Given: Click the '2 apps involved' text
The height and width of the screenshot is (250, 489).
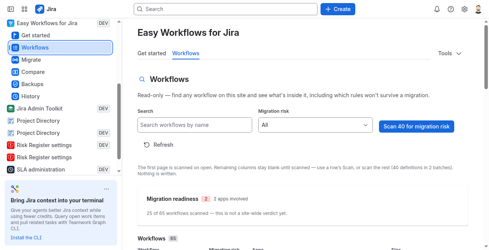Looking at the screenshot, I should [x=231, y=199].
